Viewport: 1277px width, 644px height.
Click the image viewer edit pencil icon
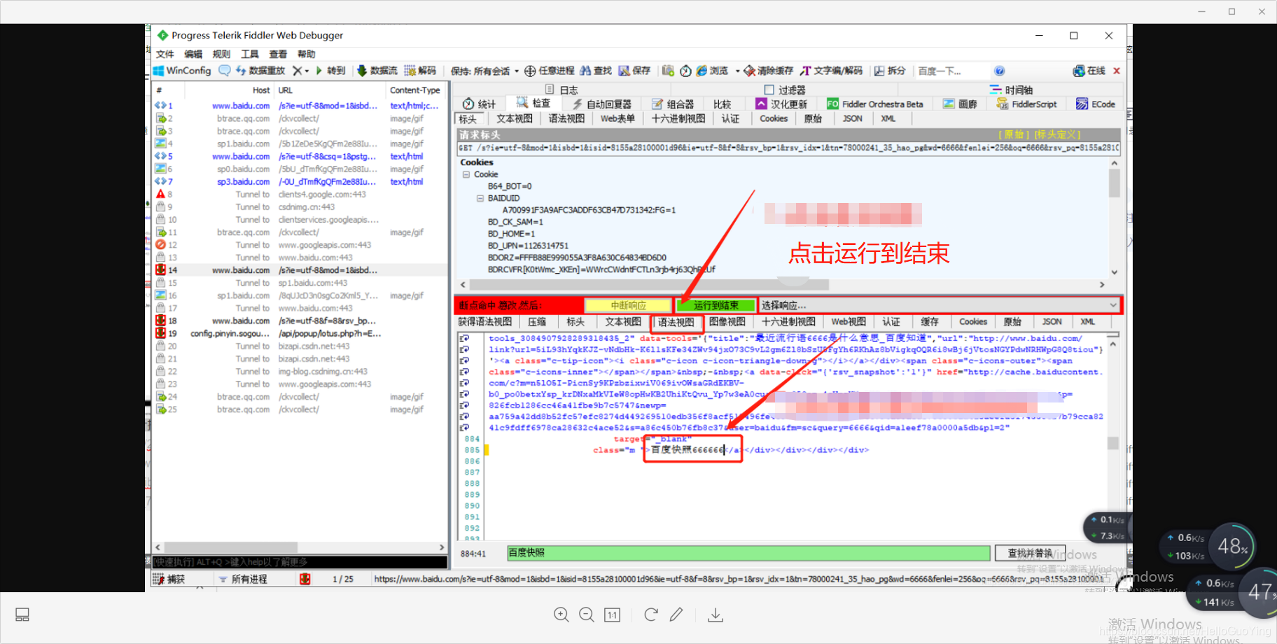(676, 615)
